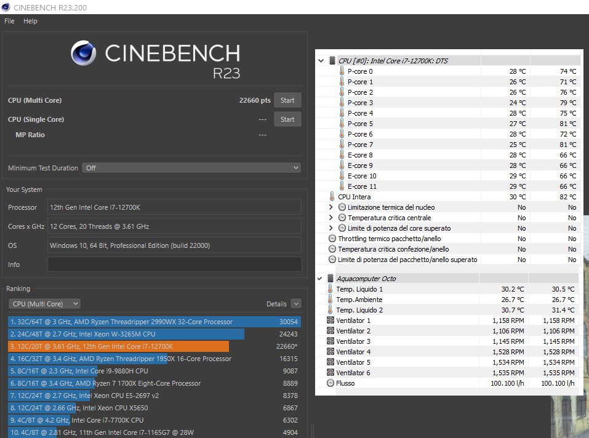Click the Info input field
Screen dimensions: 589x438
point(174,265)
